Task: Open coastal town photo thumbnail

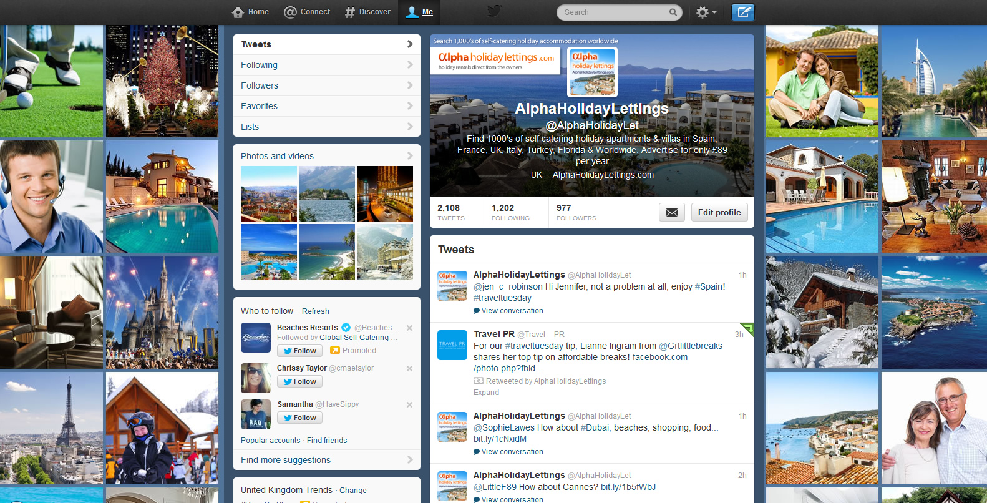Action: [269, 194]
